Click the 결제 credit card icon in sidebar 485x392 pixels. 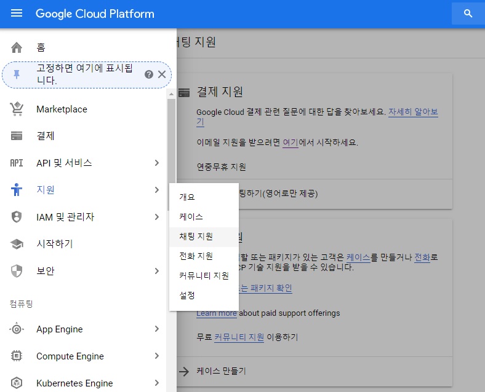point(17,136)
